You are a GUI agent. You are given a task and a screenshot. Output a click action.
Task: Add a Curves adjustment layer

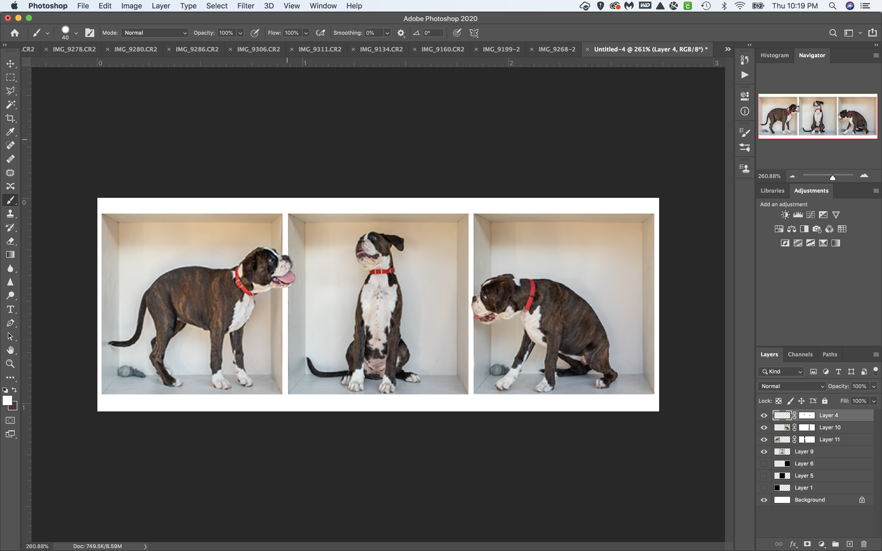(x=811, y=215)
